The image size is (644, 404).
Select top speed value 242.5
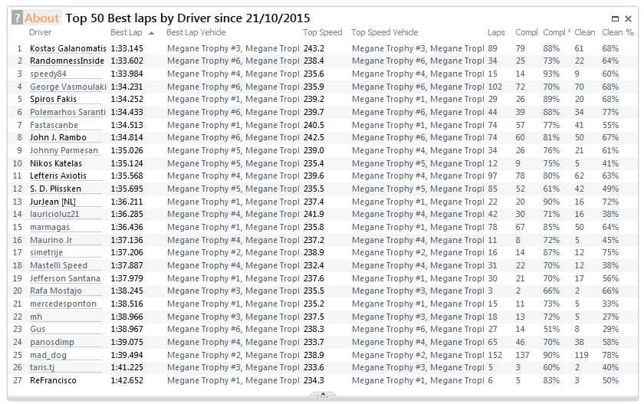pos(314,137)
